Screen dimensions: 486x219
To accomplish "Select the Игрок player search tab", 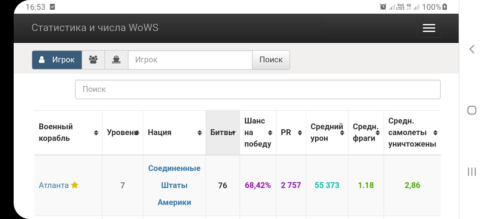I will (x=57, y=60).
